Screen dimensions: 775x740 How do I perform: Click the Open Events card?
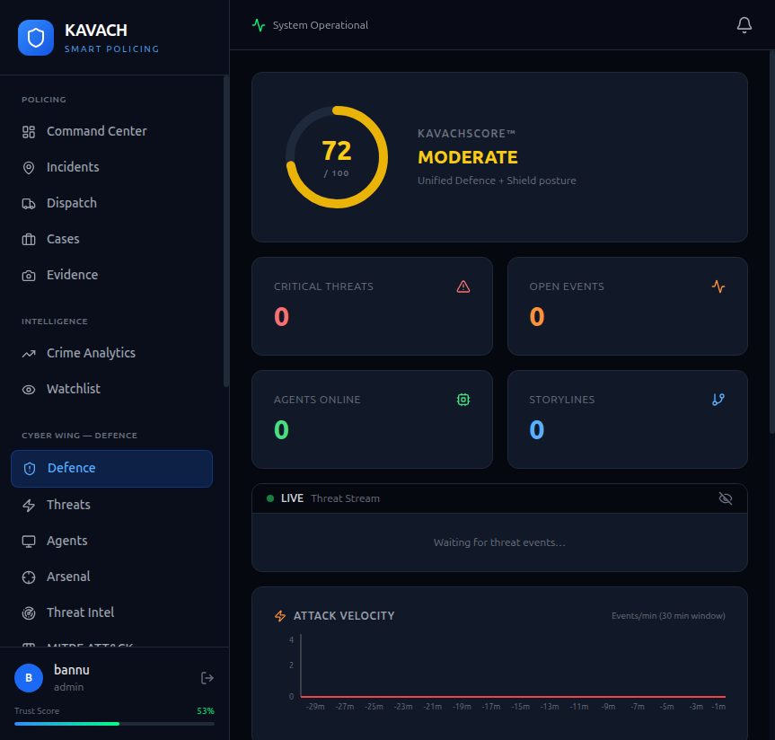coord(627,306)
